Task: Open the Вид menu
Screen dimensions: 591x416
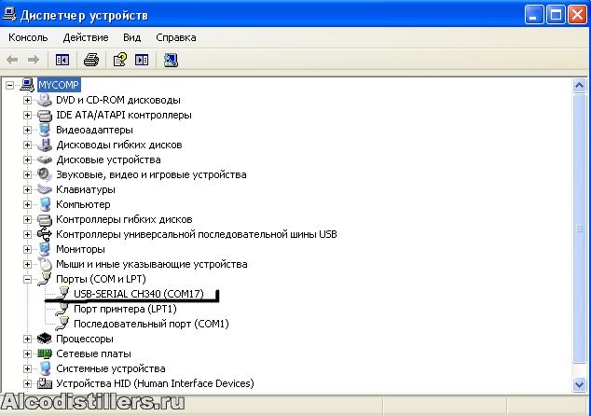Action: (x=132, y=37)
